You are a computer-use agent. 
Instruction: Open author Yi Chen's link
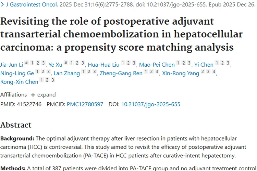coord(204,65)
